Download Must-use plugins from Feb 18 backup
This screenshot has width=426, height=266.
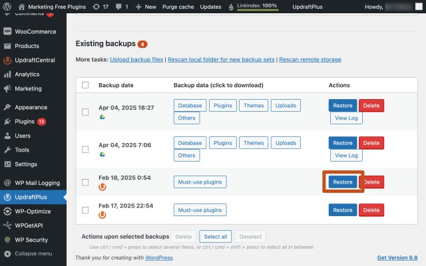pos(200,182)
